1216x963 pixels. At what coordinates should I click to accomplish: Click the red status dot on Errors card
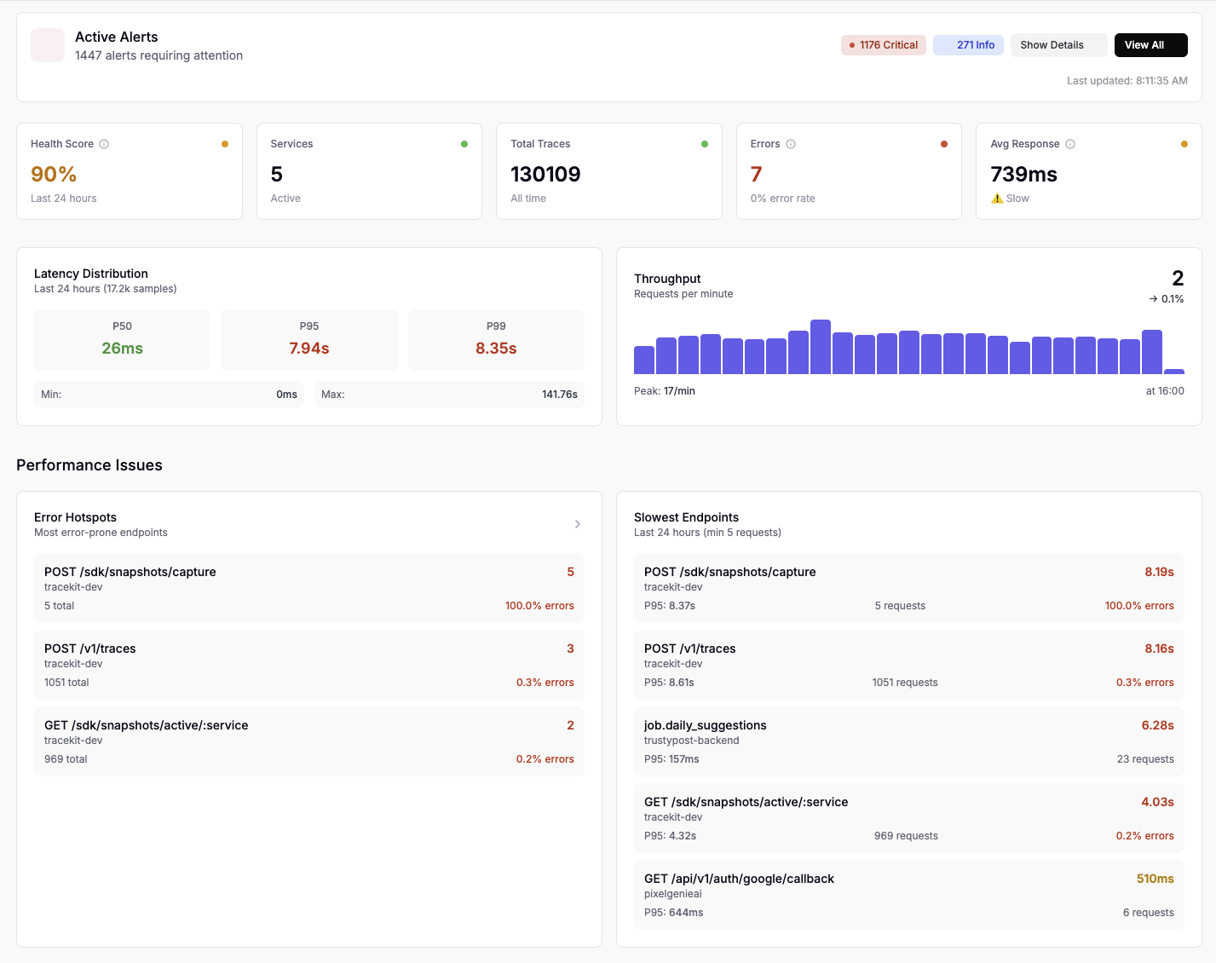click(944, 144)
